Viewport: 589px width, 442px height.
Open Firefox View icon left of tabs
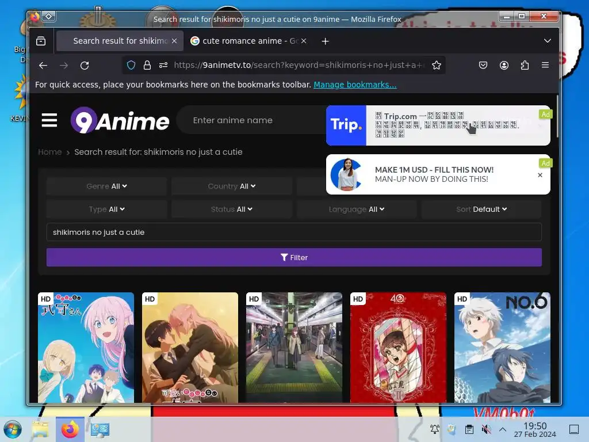pos(41,41)
